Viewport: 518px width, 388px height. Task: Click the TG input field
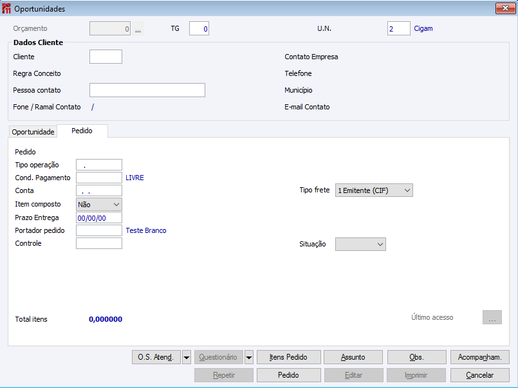(199, 29)
